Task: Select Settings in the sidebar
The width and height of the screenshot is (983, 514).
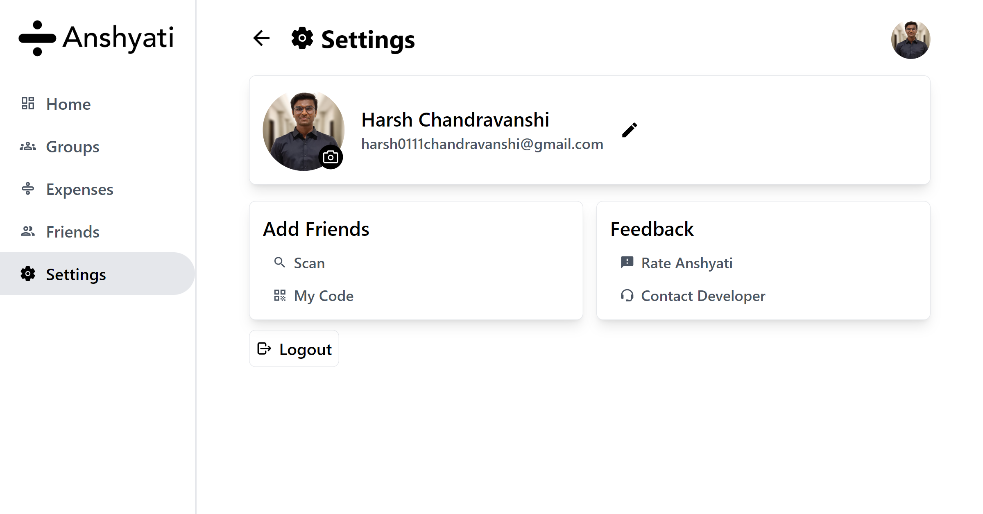Action: (x=97, y=274)
